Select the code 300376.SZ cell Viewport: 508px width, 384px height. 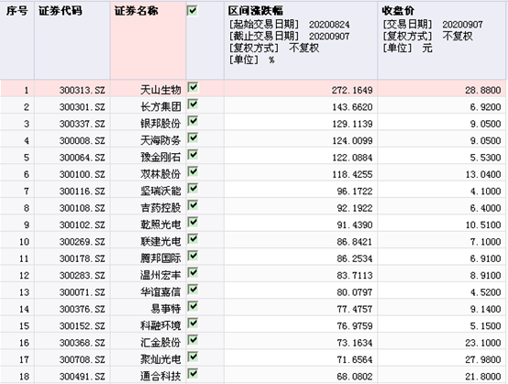[x=72, y=309]
